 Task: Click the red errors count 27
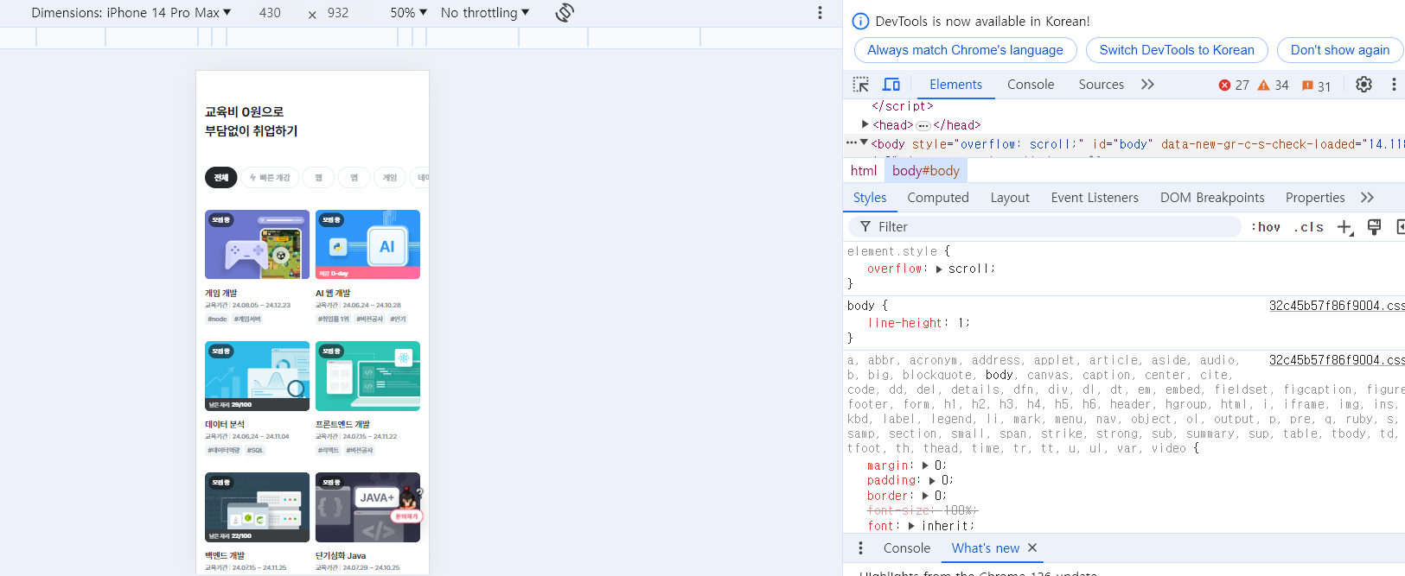pyautogui.click(x=1234, y=85)
